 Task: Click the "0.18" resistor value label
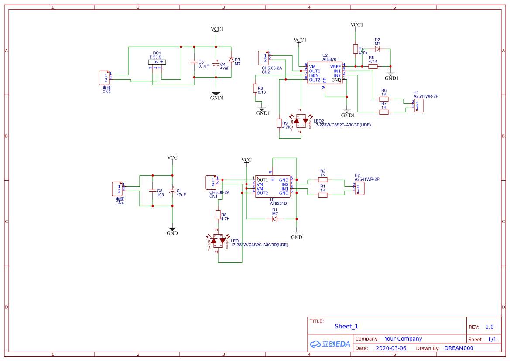[262, 92]
